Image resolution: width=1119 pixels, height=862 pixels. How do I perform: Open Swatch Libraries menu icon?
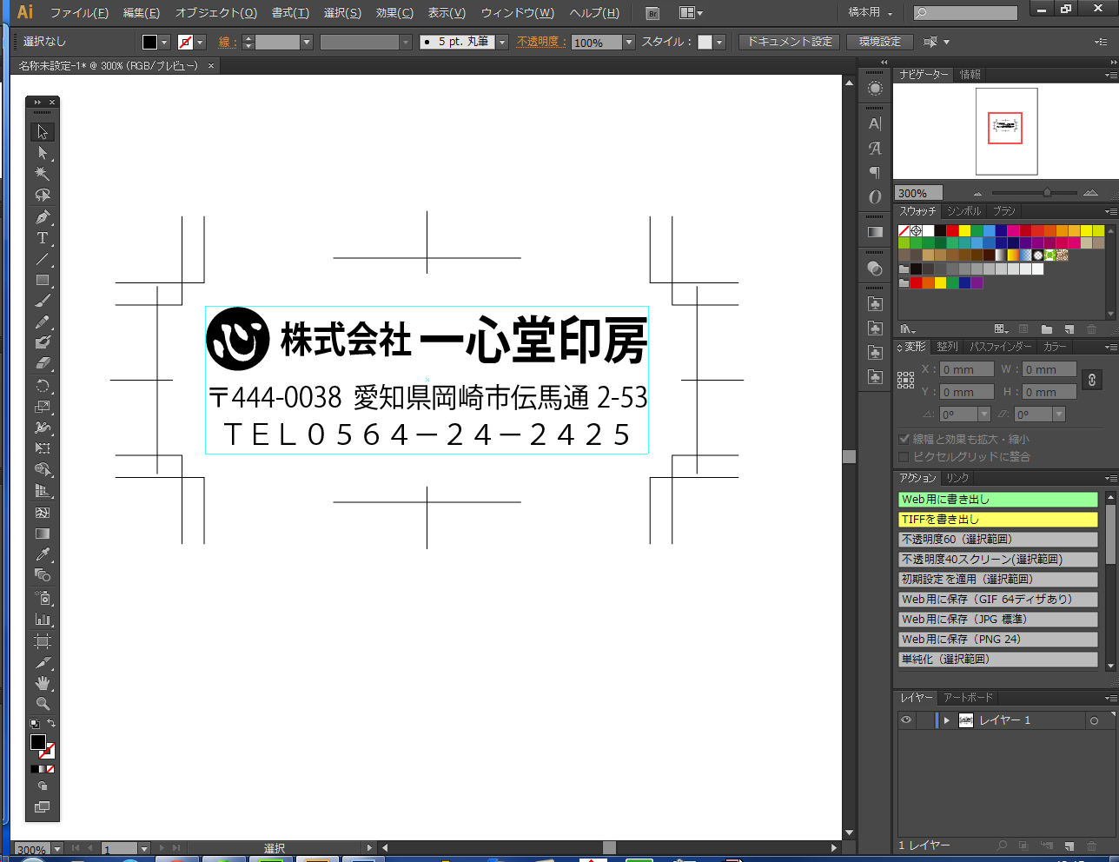click(907, 329)
